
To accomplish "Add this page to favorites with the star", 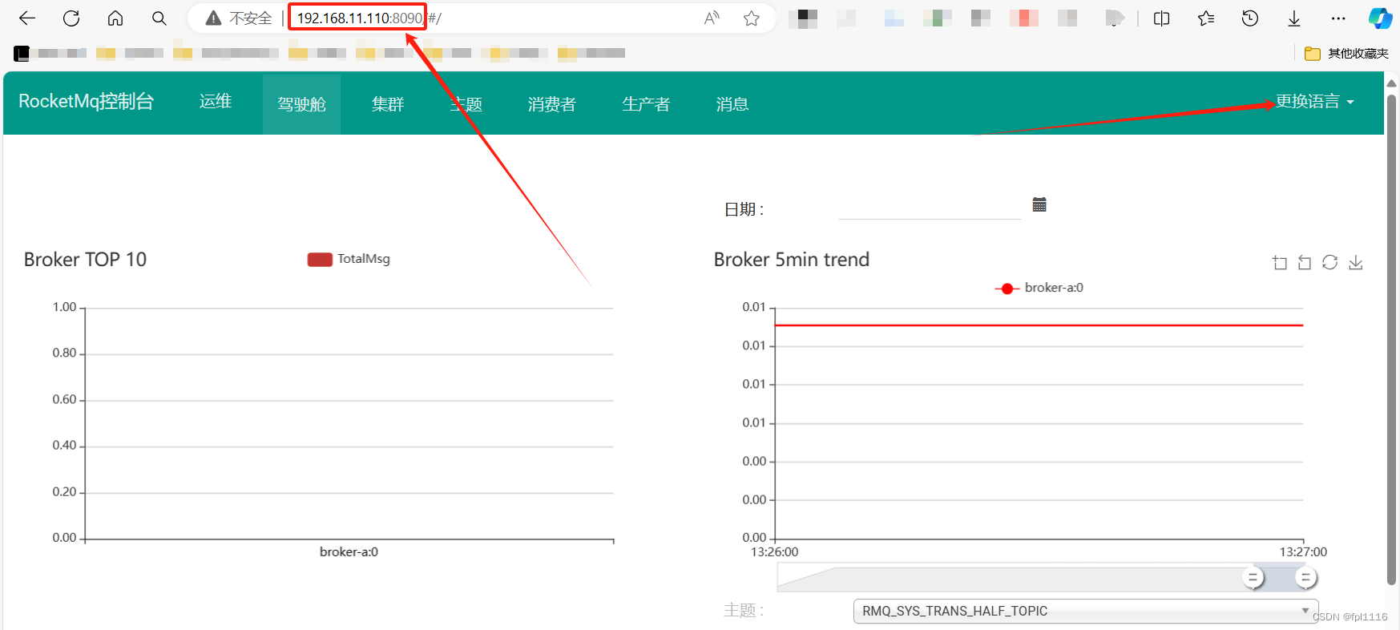I will 751,18.
